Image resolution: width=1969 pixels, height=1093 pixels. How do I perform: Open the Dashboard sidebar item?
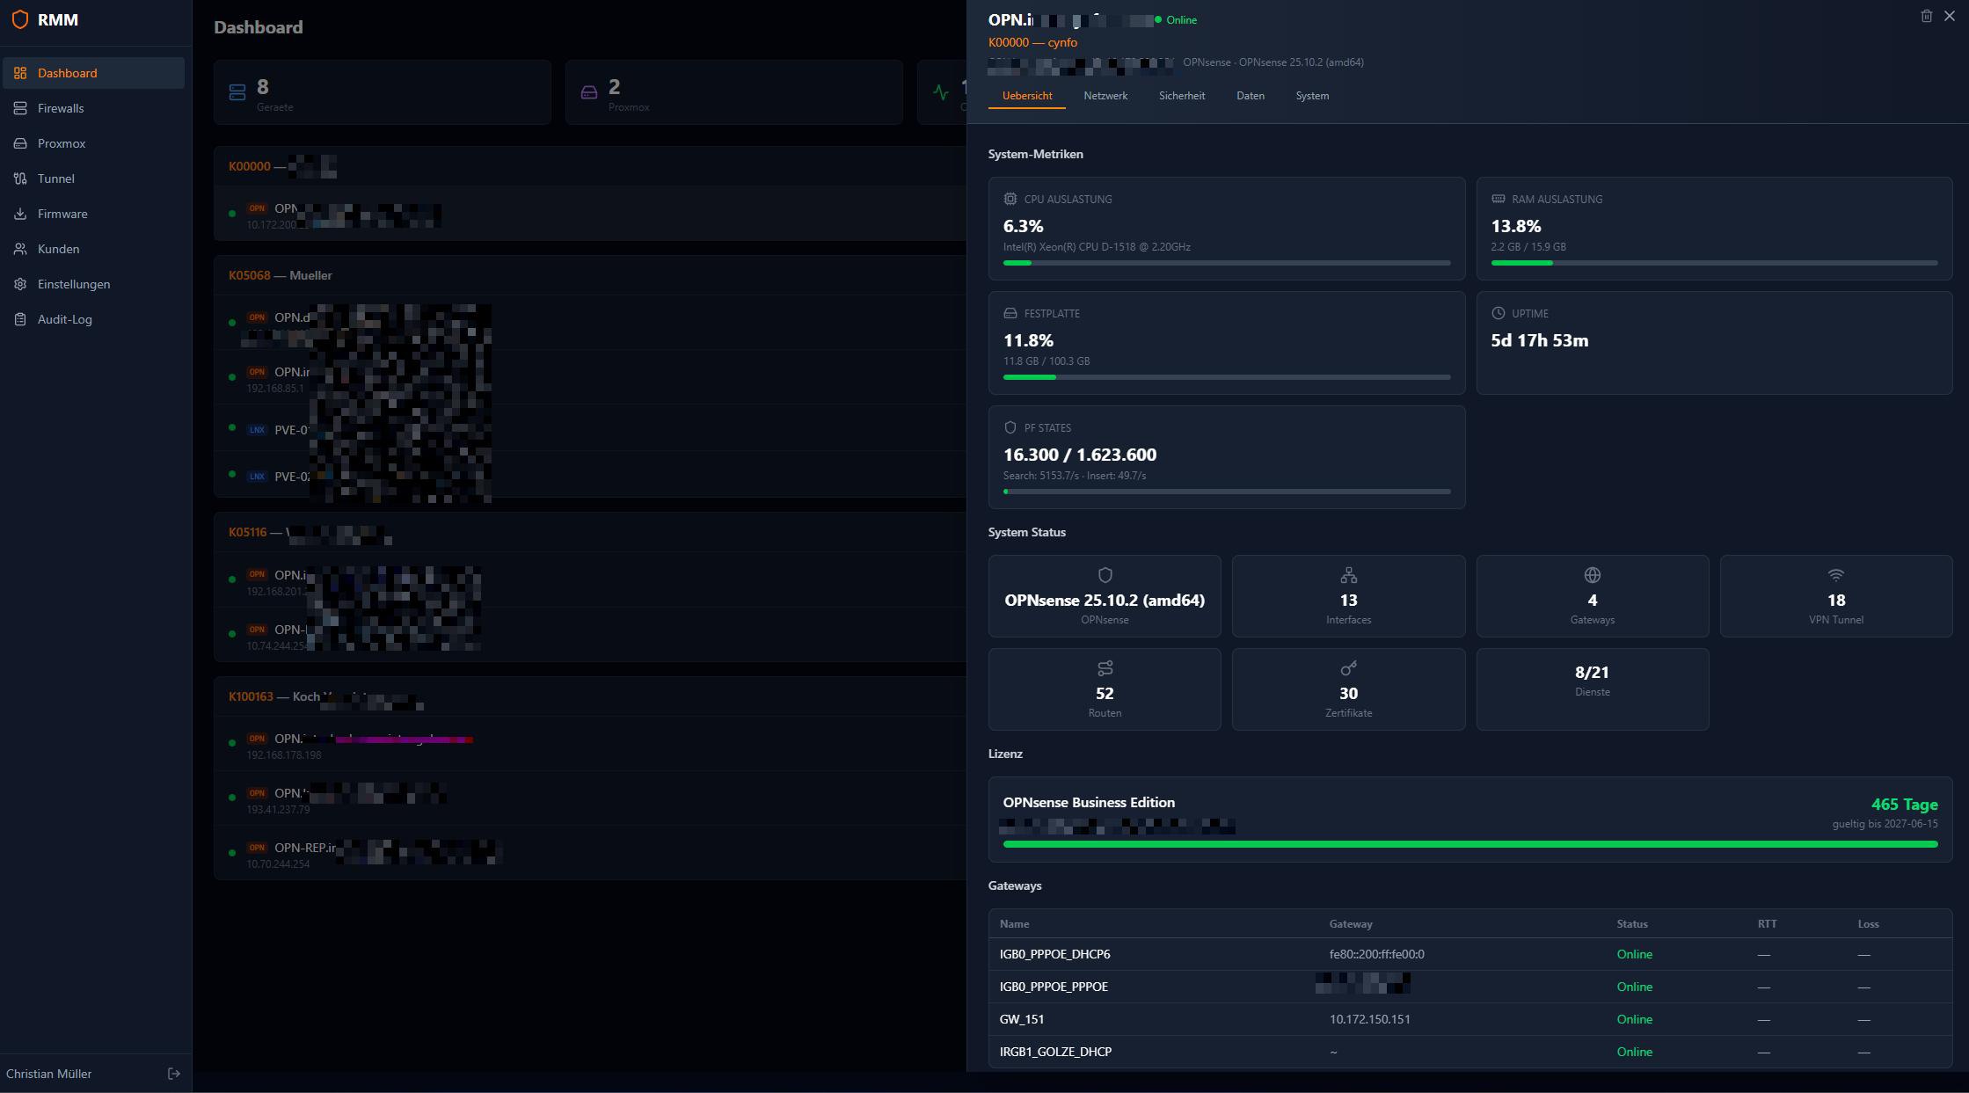click(93, 73)
